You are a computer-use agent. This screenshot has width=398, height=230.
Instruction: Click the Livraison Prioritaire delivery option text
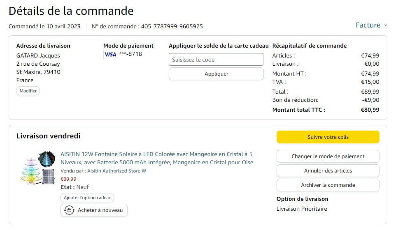click(x=302, y=209)
